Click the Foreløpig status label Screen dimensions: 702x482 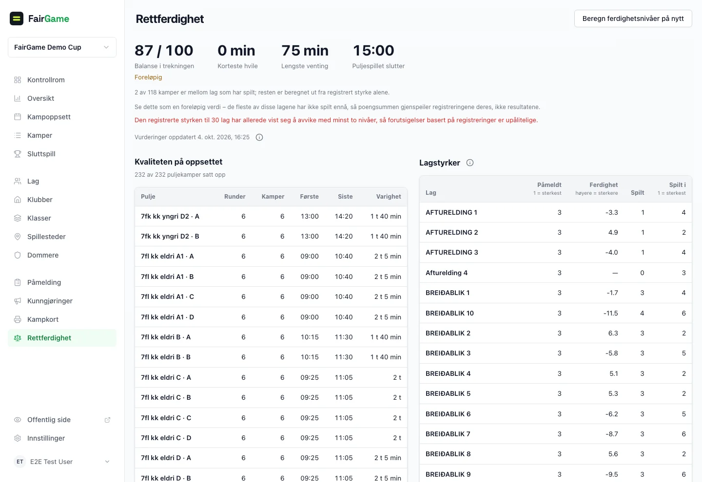click(148, 77)
